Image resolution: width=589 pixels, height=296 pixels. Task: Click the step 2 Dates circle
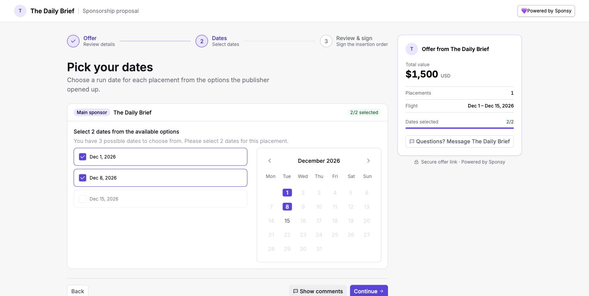[x=202, y=41]
